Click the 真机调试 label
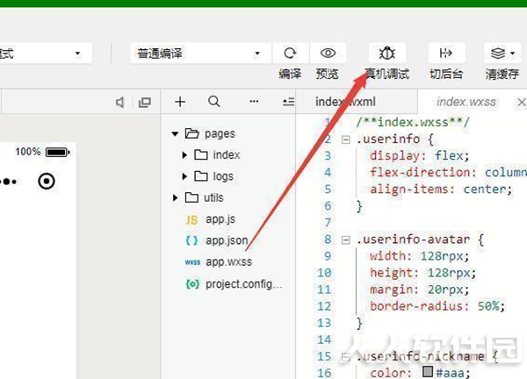Viewport: 527px width, 379px height. [x=387, y=74]
